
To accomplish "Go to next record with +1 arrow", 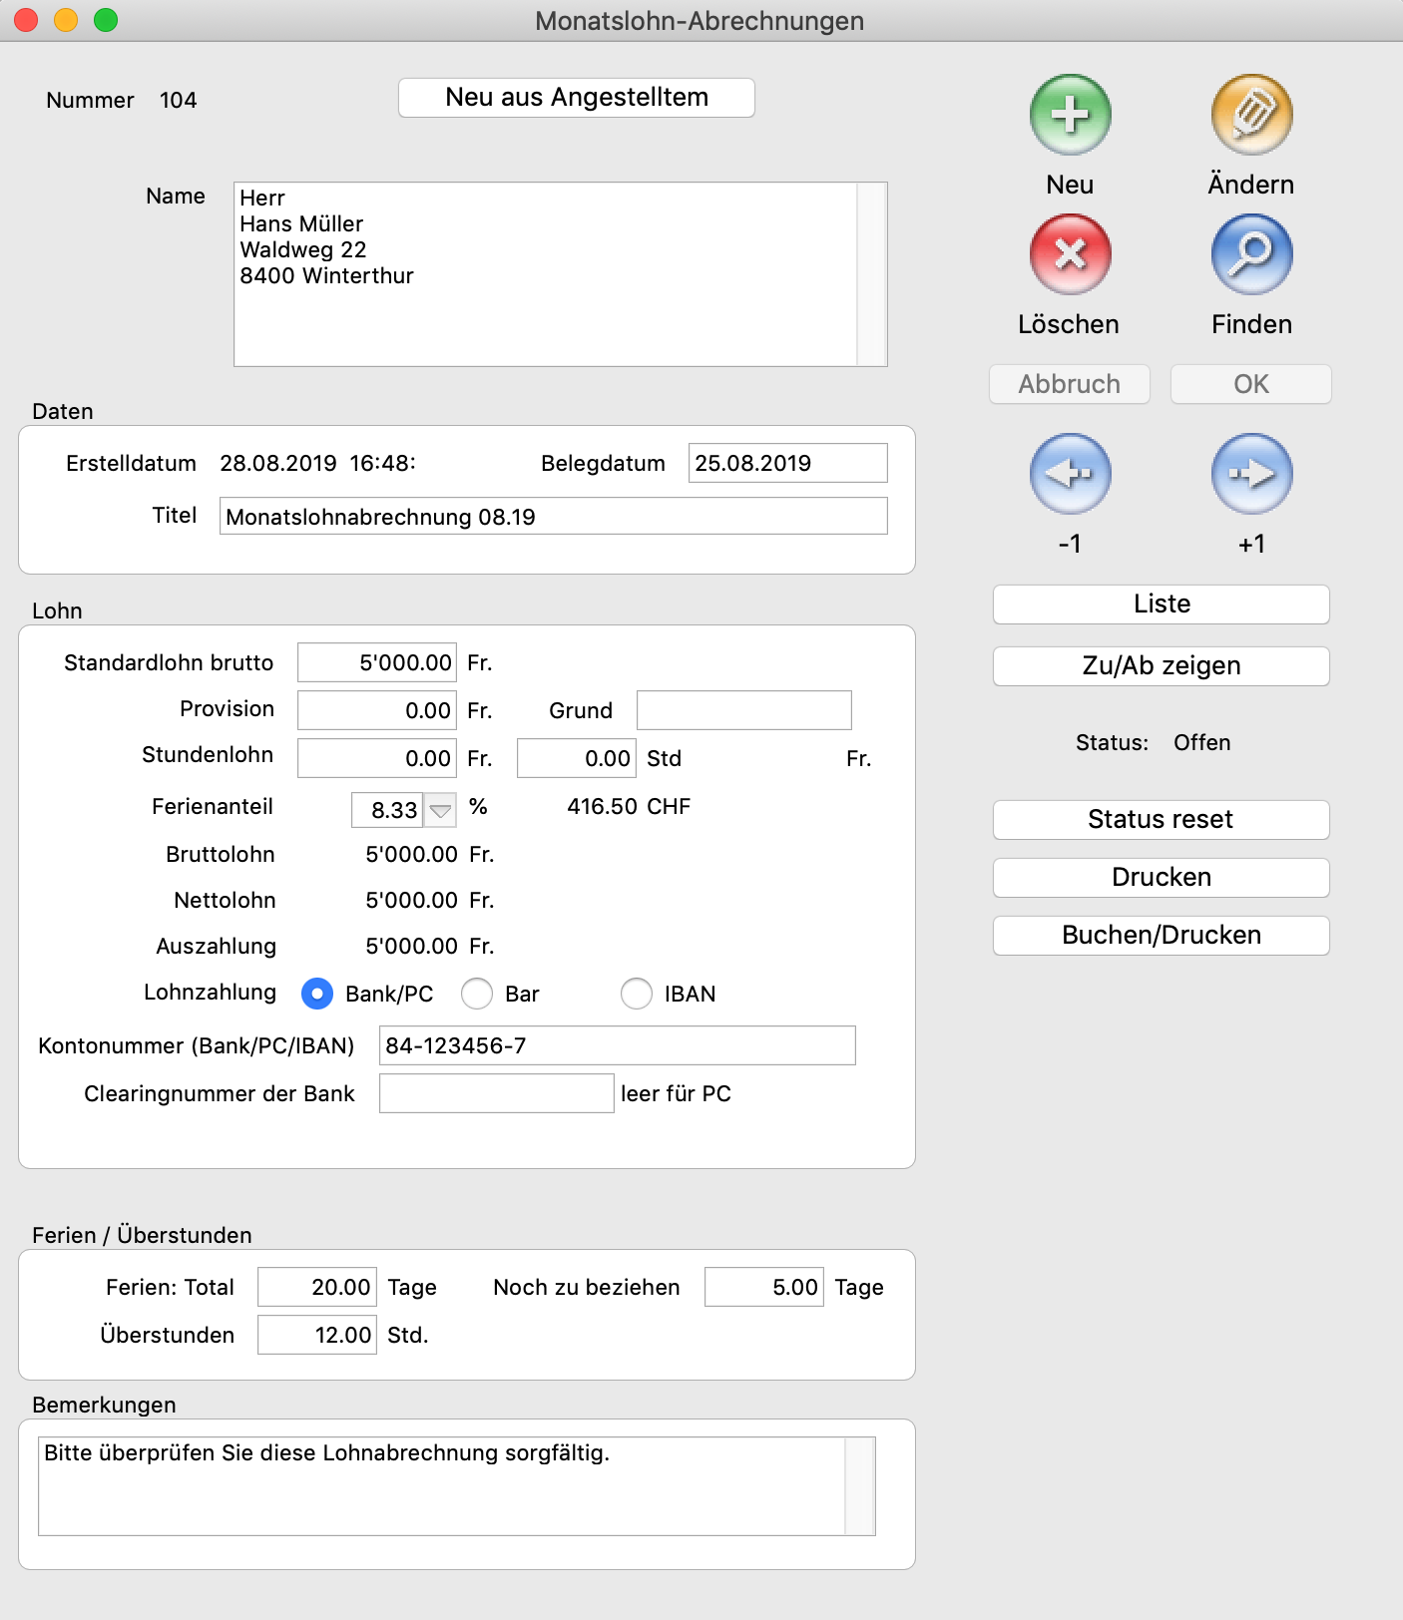I will coord(1251,474).
